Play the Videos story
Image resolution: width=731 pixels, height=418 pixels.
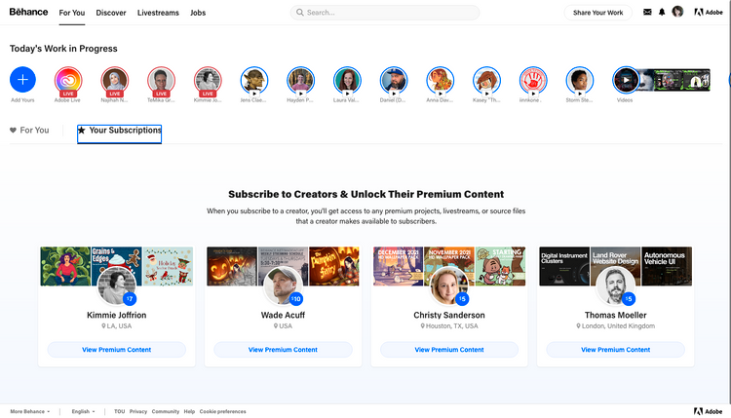(626, 80)
